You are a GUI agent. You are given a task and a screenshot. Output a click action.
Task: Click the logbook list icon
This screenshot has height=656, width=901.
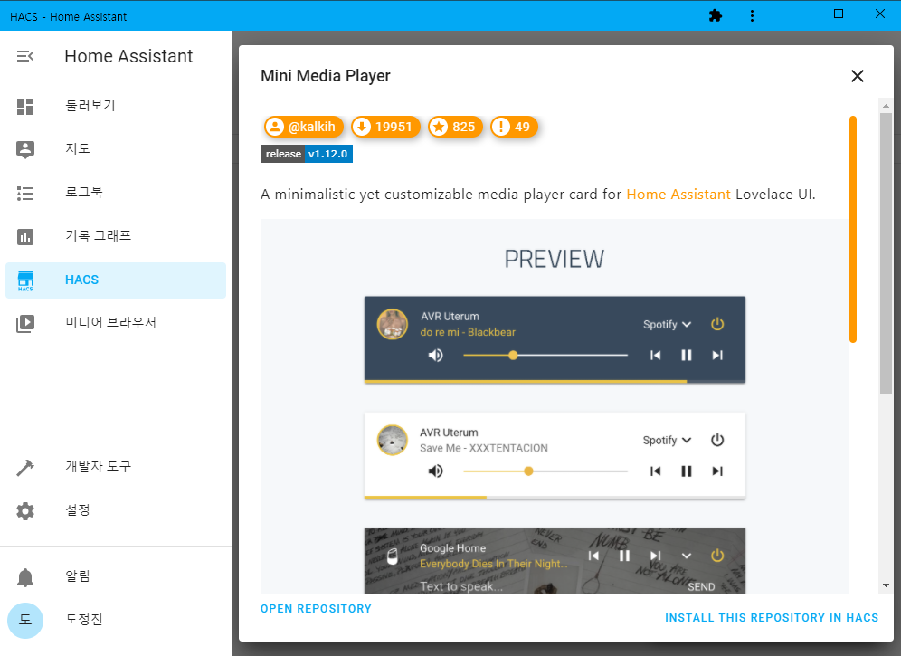[25, 193]
